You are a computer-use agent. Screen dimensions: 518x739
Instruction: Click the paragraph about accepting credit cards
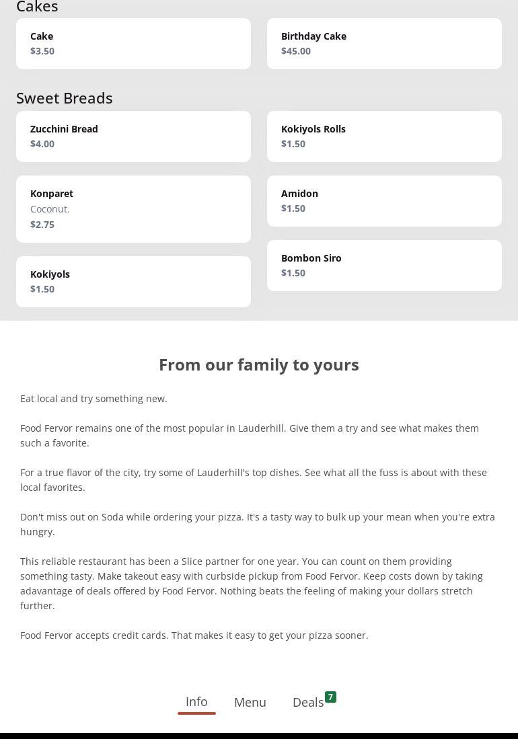point(194,635)
